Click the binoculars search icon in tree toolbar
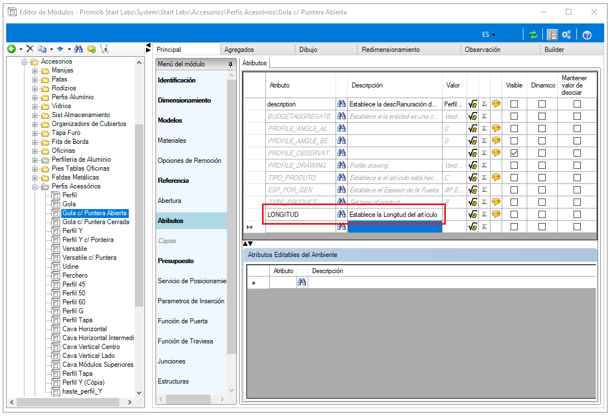The width and height of the screenshot is (612, 417). point(78,49)
